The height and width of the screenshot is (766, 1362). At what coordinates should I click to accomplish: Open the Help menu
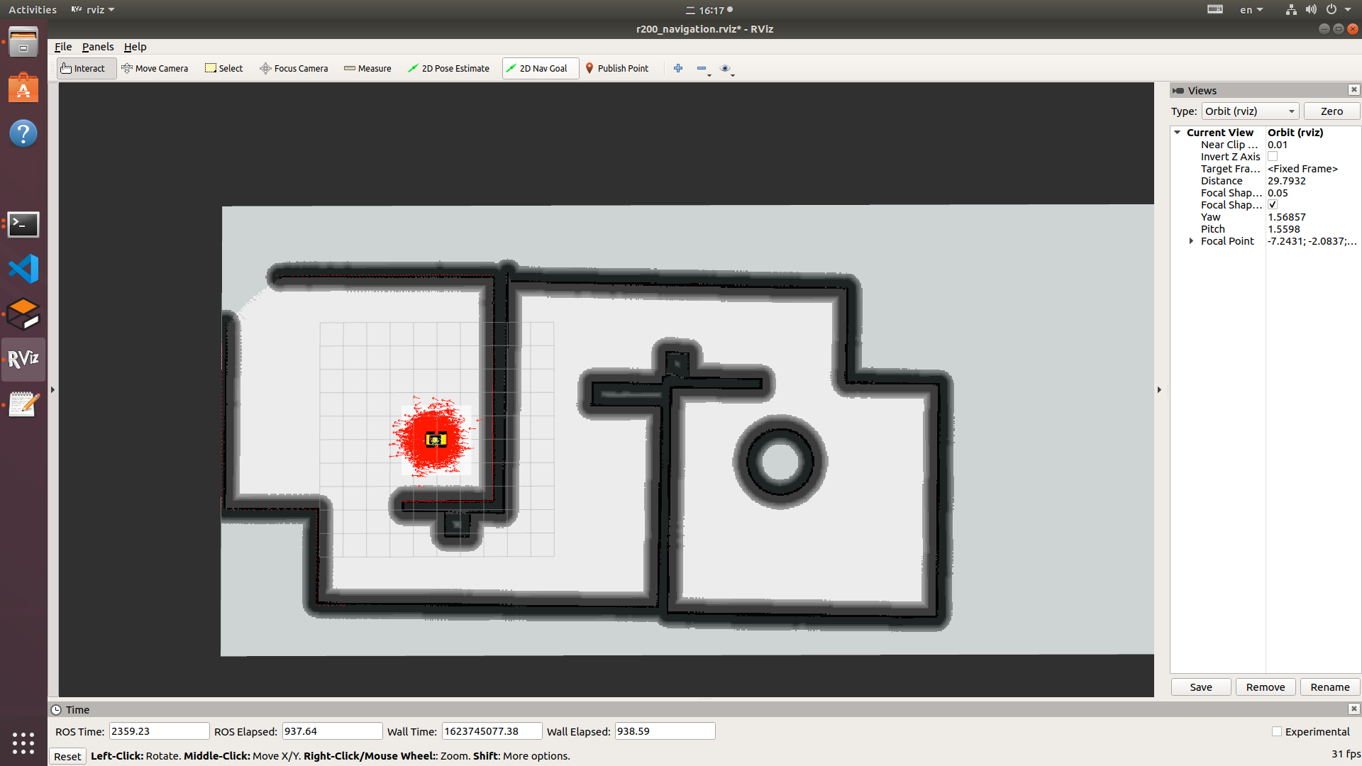click(135, 46)
